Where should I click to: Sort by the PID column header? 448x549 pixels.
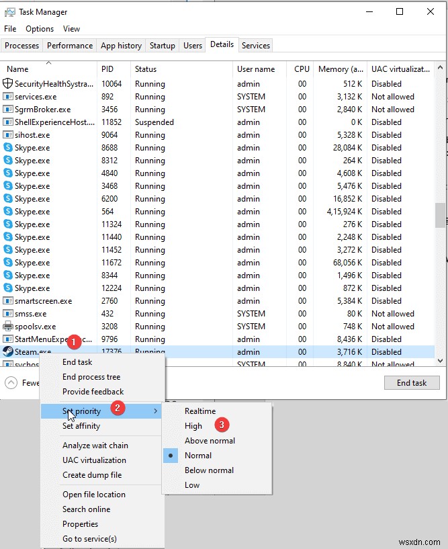click(x=114, y=69)
